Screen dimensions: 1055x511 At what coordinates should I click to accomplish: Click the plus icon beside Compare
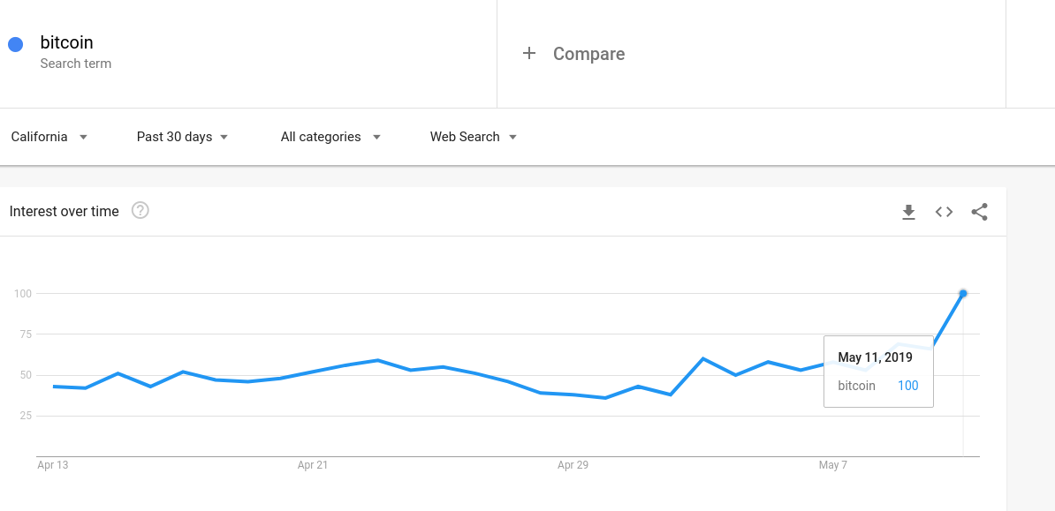click(x=529, y=54)
